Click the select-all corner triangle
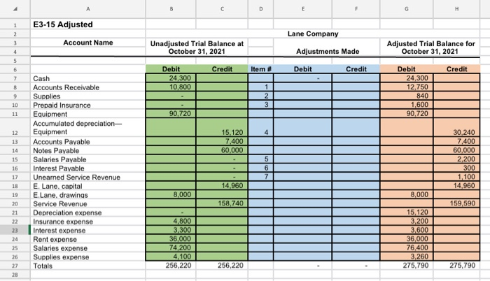This screenshot has width=490, height=281. point(15,9)
